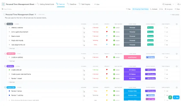The height and width of the screenshot is (106, 181).
Task: Open the Task List tab
Action: tap(61, 4)
